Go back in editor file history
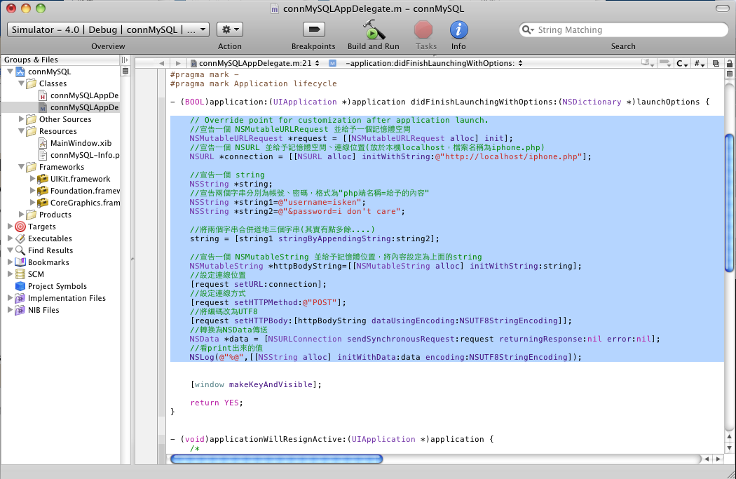The width and height of the screenshot is (736, 479). [161, 63]
